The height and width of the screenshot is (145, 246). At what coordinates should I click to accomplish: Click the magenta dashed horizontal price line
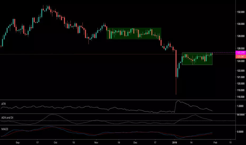pos(224,53)
